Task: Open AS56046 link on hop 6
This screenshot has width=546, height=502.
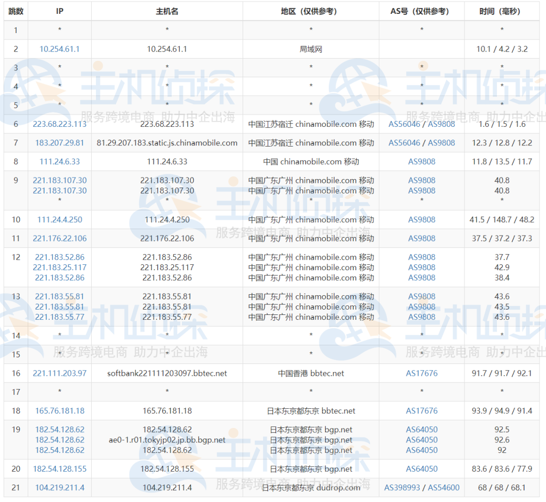Action: coord(406,124)
